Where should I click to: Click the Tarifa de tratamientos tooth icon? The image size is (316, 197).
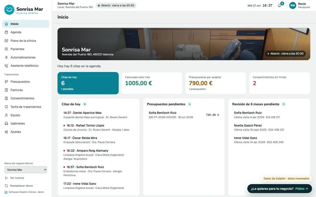[x=6, y=107]
